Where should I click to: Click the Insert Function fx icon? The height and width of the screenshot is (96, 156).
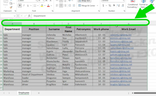click(29, 16)
